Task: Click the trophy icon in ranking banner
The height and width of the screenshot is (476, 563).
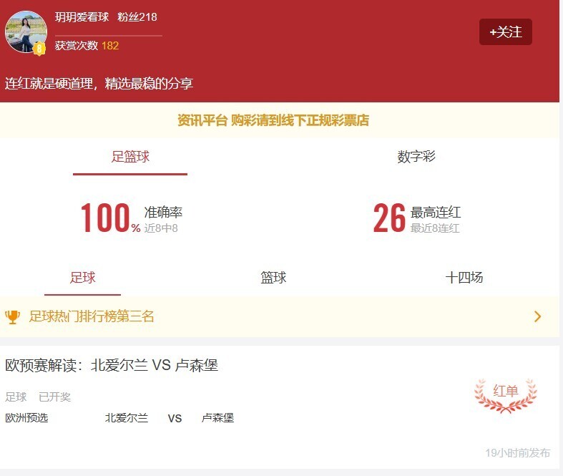Action: click(12, 316)
